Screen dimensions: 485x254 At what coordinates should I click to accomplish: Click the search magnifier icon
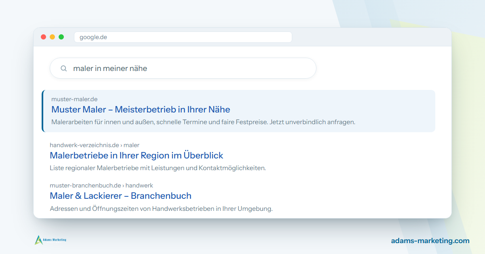pyautogui.click(x=63, y=69)
